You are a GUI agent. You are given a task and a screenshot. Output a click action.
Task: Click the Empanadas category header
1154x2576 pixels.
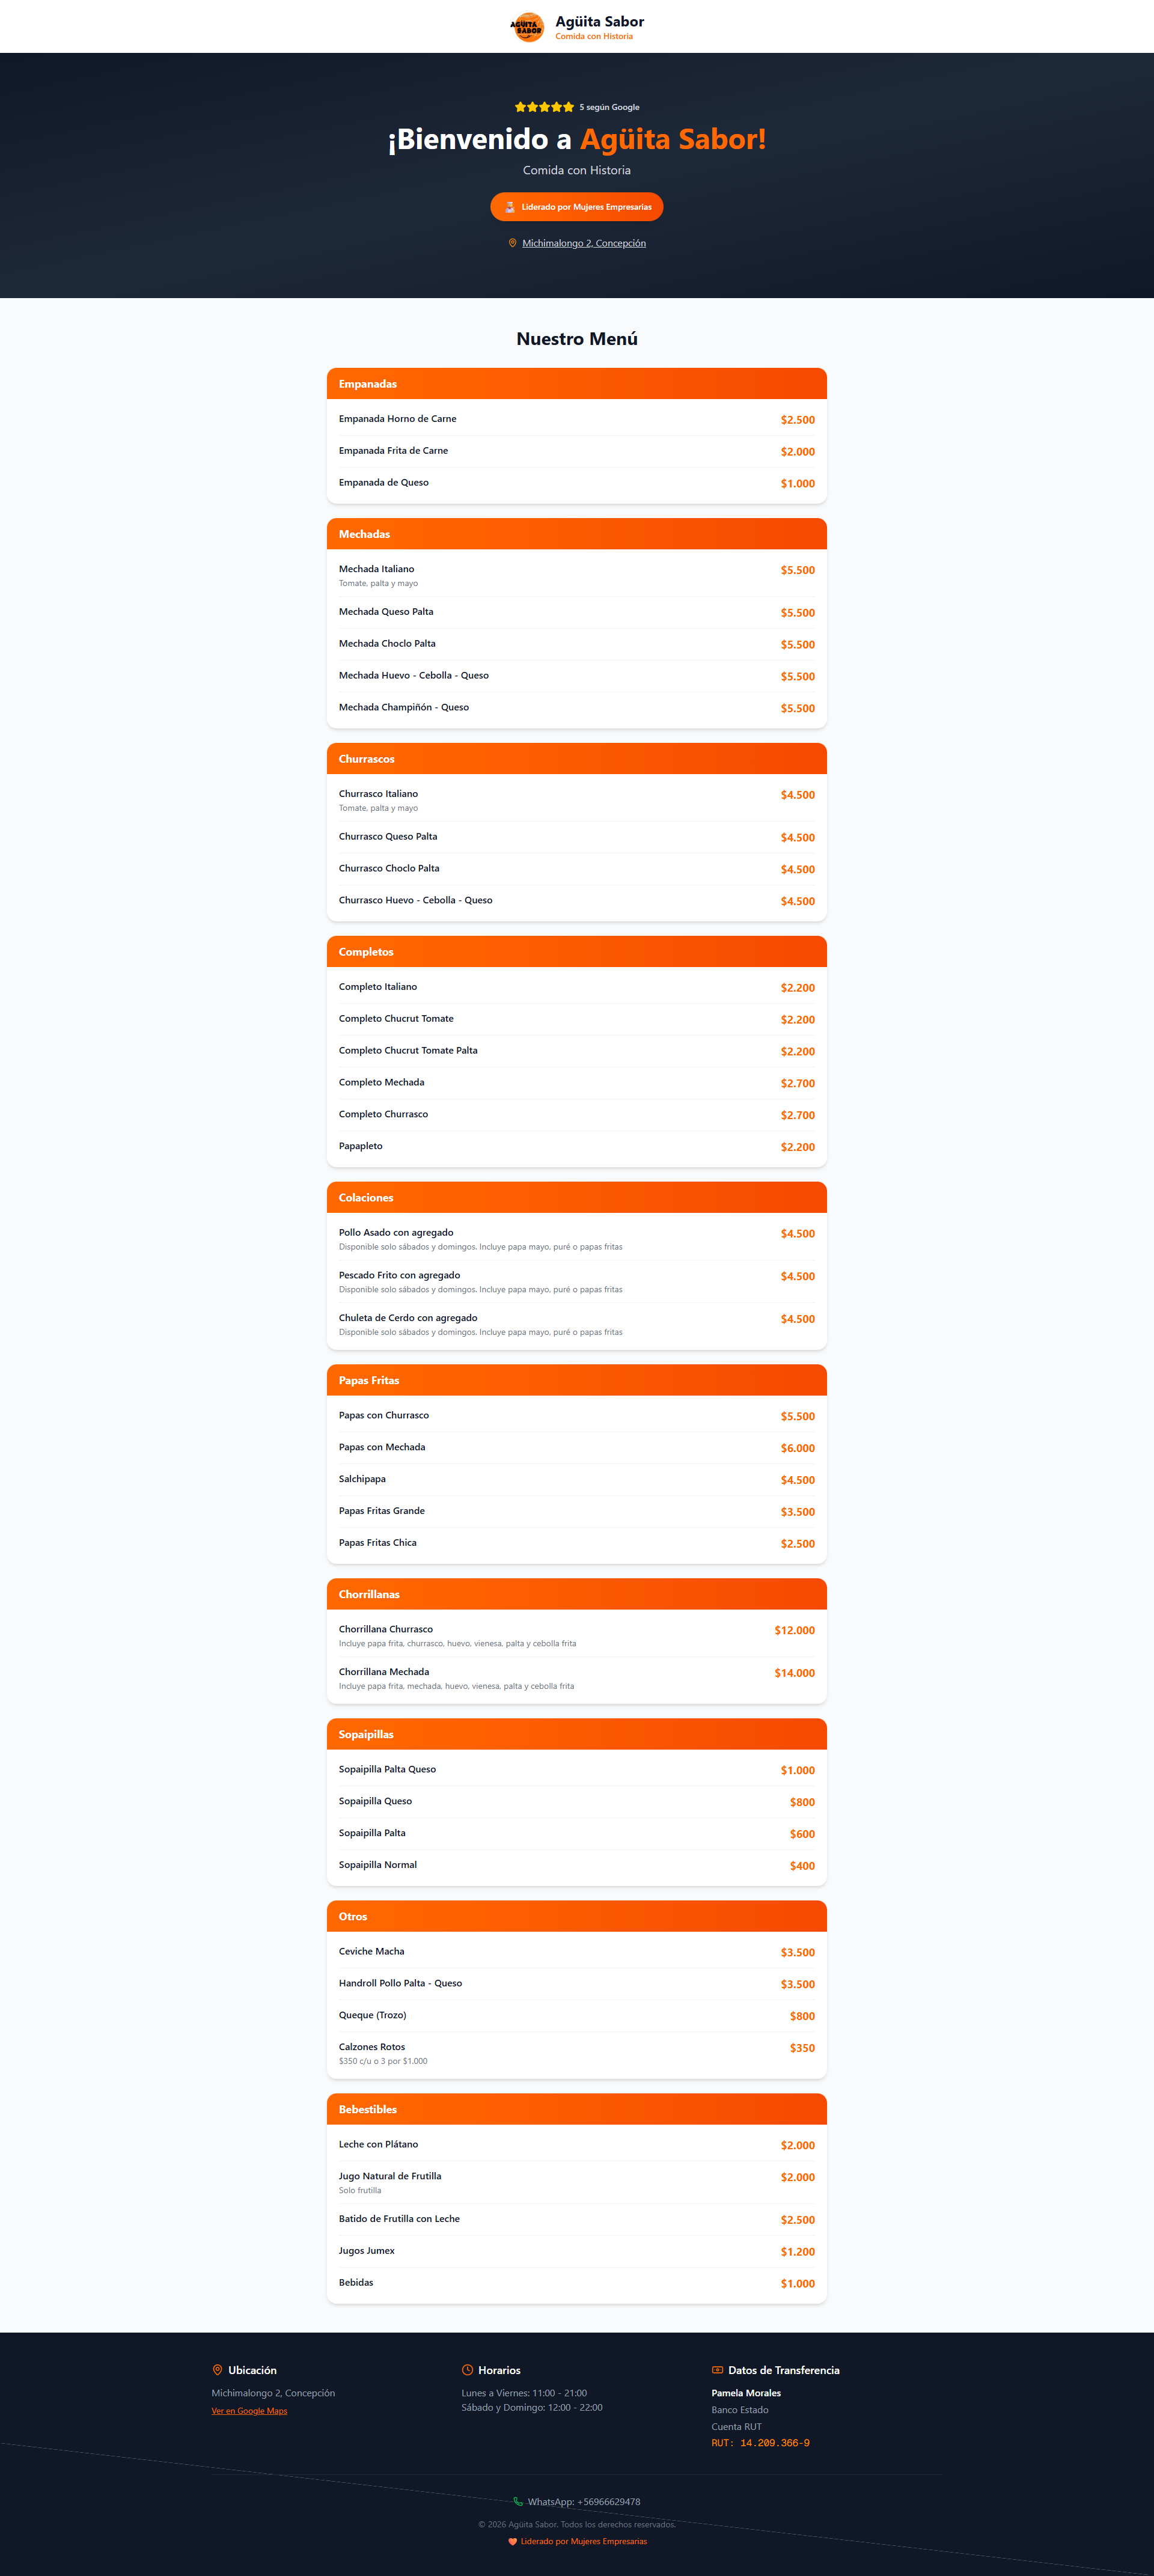coord(576,384)
